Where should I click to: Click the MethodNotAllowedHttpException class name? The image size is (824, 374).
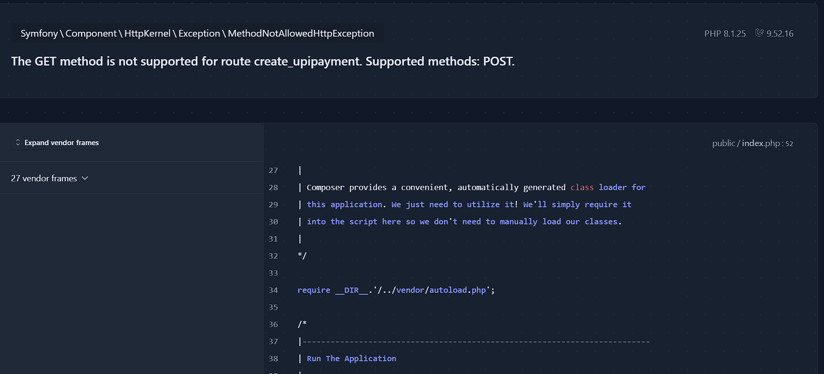(301, 33)
